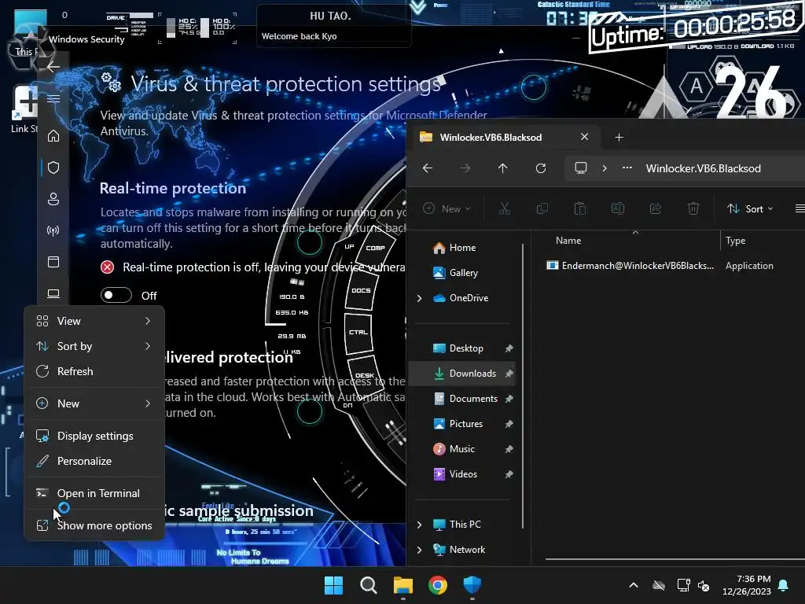This screenshot has height=604, width=805.
Task: Expand the This PC tree node
Action: click(x=420, y=525)
